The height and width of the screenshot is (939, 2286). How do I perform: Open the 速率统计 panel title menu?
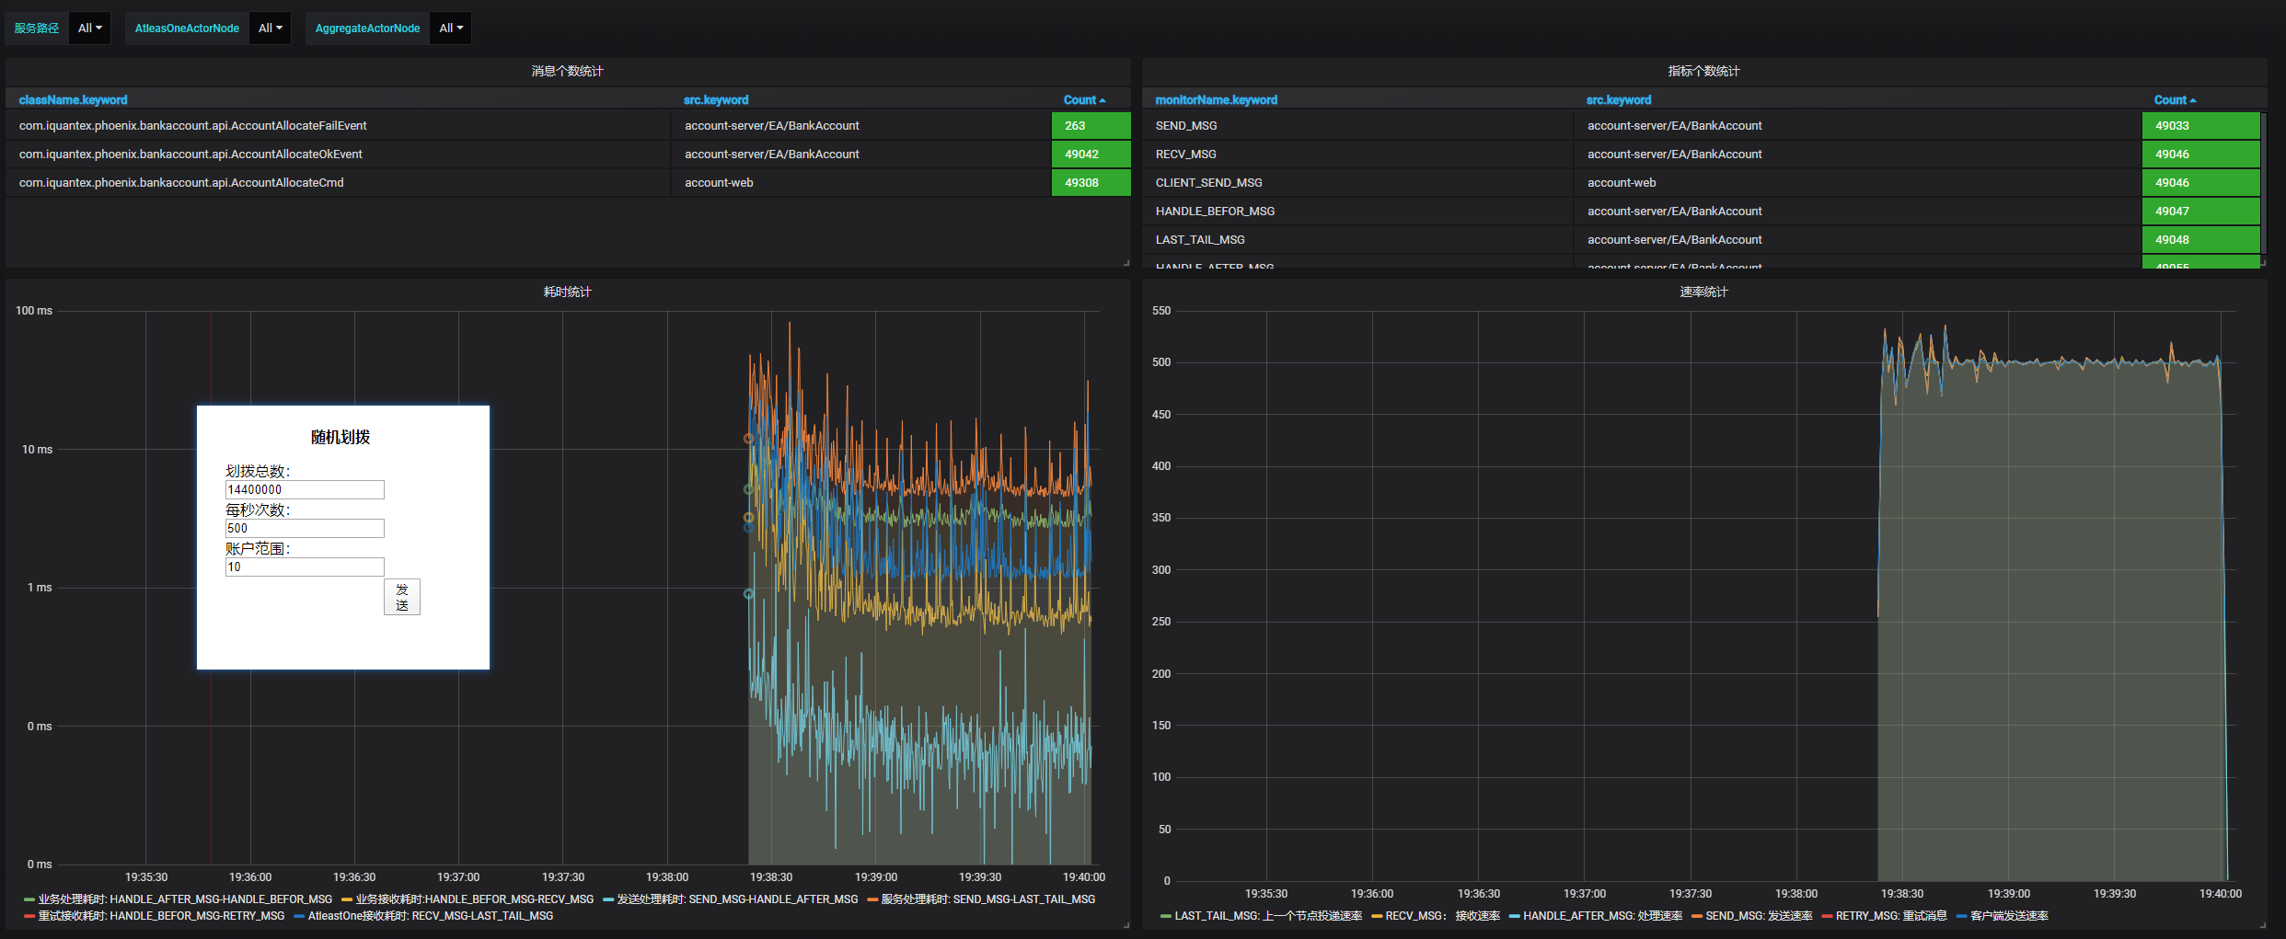(x=1703, y=292)
